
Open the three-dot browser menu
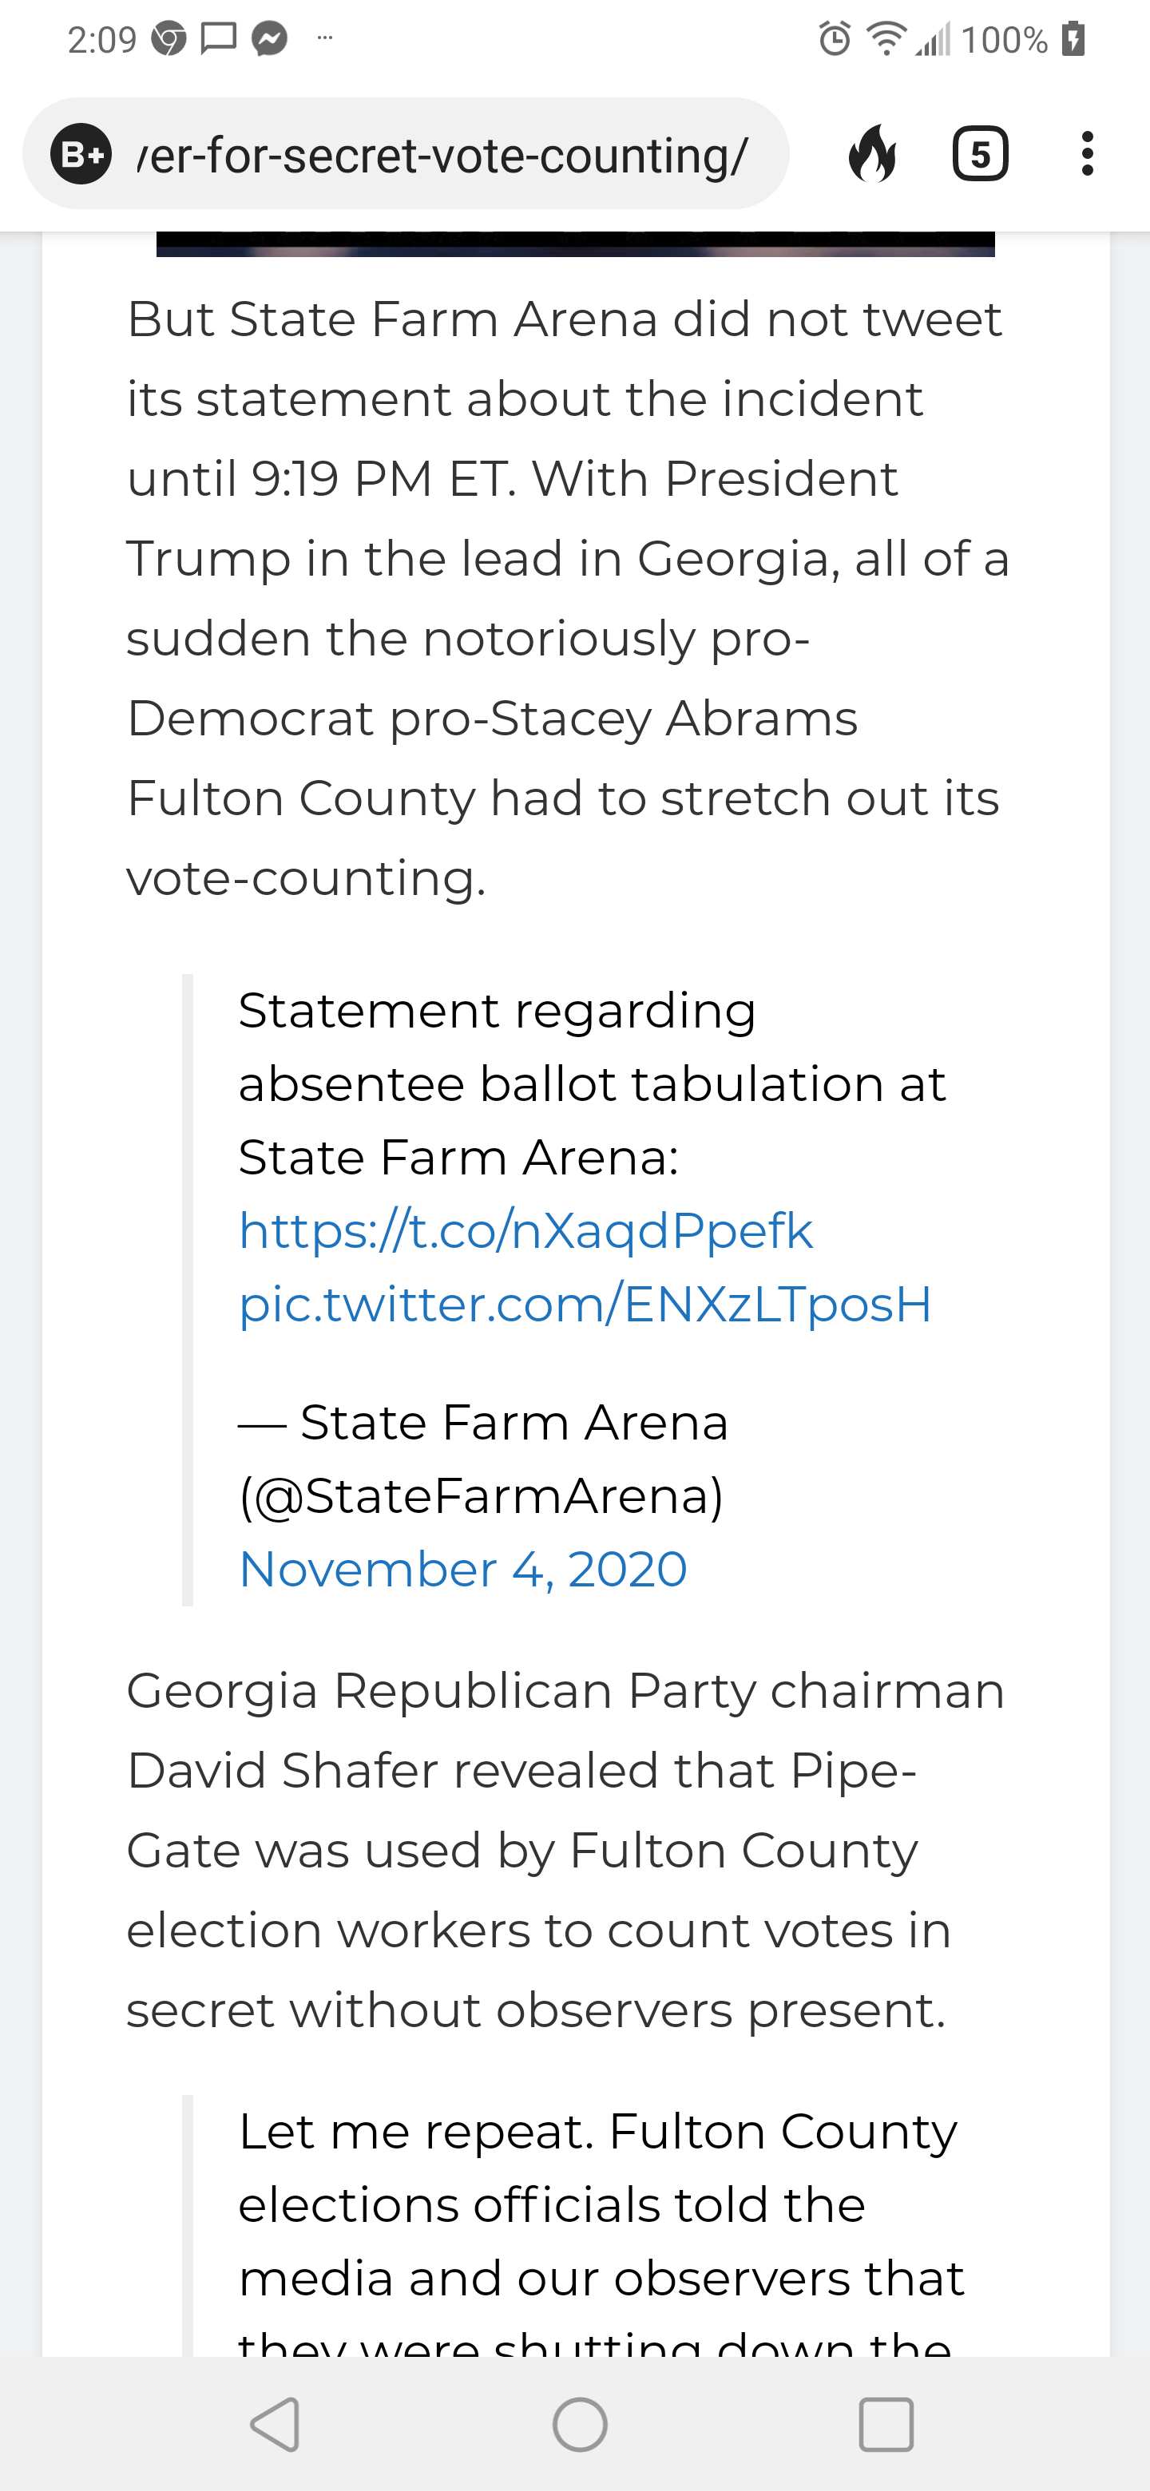1087,154
